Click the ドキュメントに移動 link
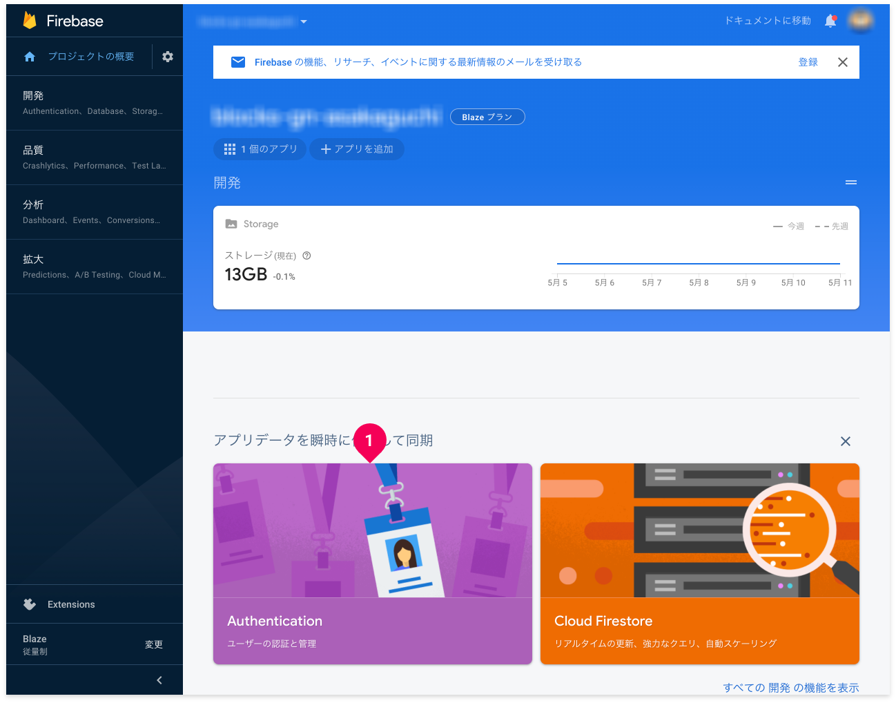Viewport: 896px width, 703px height. (768, 21)
